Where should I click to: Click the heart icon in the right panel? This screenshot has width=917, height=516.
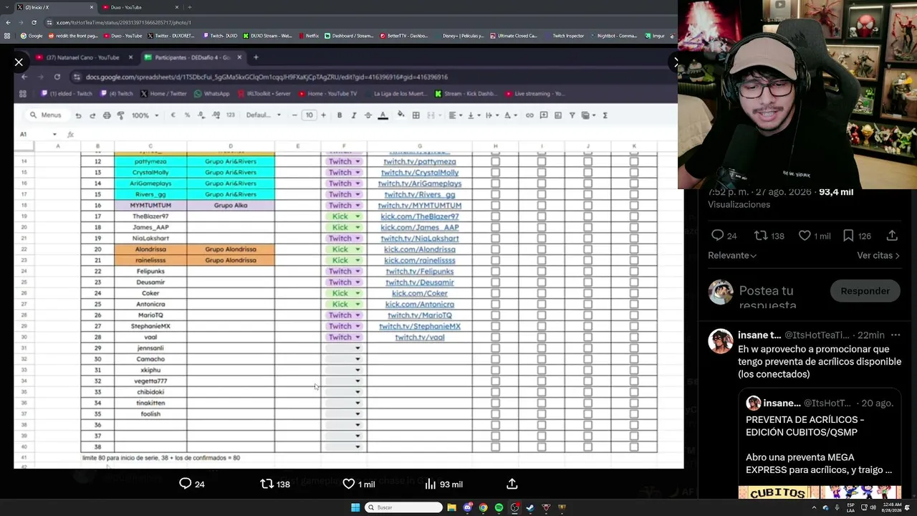point(805,235)
